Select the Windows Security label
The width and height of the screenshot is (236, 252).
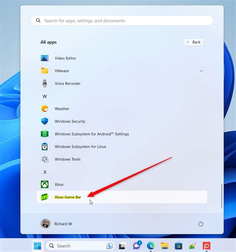click(70, 122)
